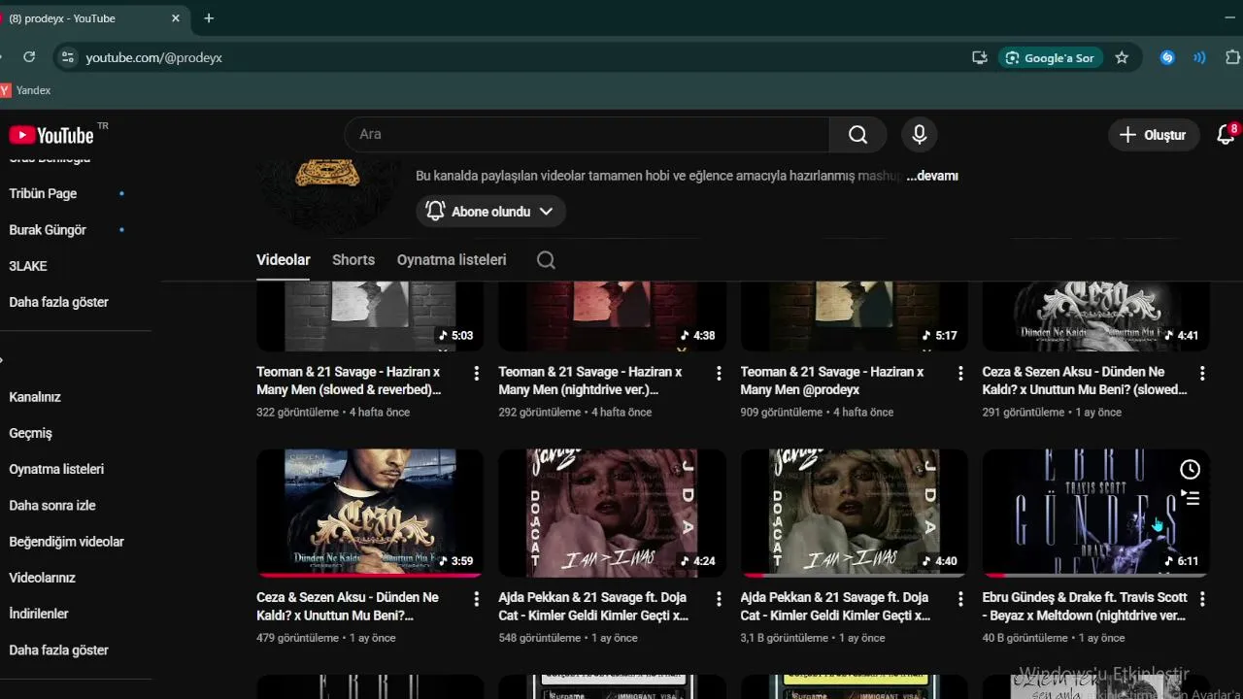
Task: Open the Ajda Pekkan 4:24 video thumbnail
Action: (x=612, y=513)
